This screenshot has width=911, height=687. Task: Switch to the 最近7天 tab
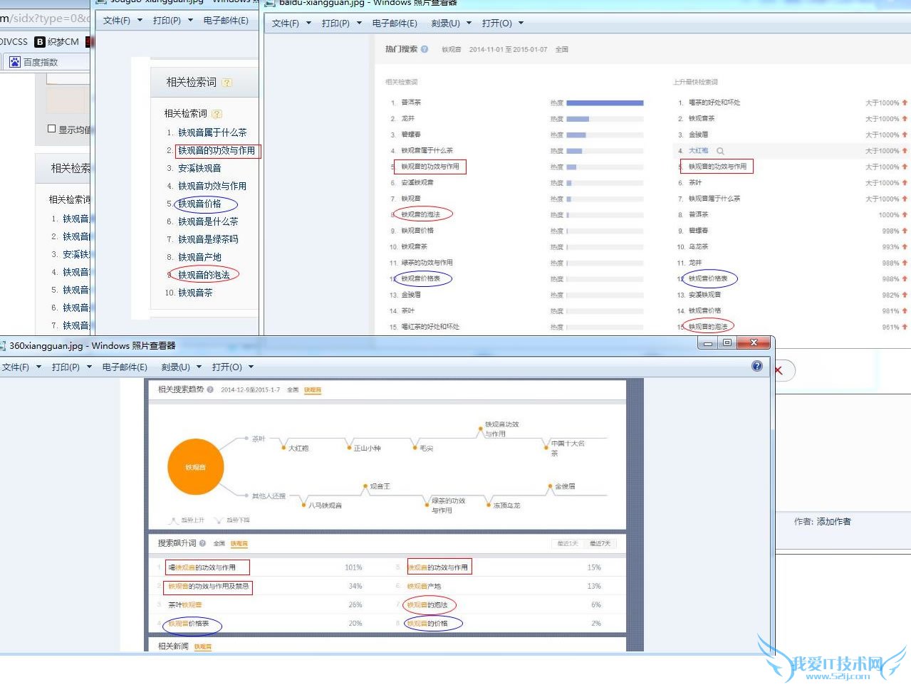coord(600,543)
